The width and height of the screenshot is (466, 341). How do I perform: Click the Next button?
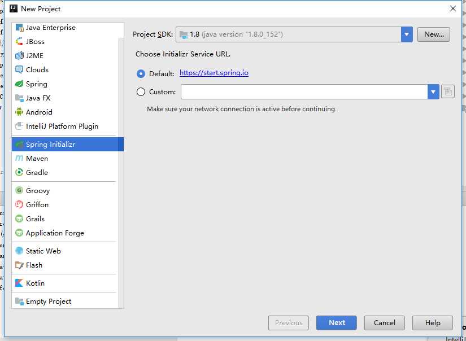[x=337, y=323]
